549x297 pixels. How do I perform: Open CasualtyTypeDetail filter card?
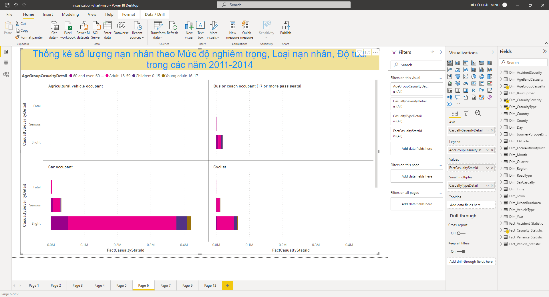417,118
